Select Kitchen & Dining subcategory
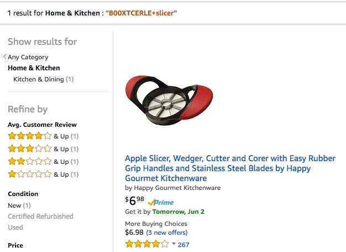This screenshot has height=252, width=346. pyautogui.click(x=39, y=79)
